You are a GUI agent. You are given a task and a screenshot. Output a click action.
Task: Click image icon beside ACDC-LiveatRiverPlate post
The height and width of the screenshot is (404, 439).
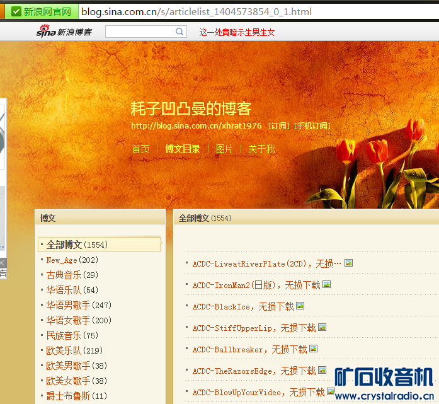348,263
